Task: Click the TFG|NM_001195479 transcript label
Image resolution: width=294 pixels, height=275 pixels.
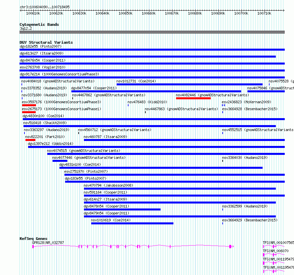Action: (278, 259)
